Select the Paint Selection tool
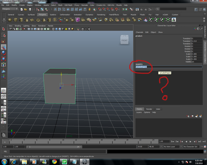The width and height of the screenshot is (207, 165). [x=3, y=41]
